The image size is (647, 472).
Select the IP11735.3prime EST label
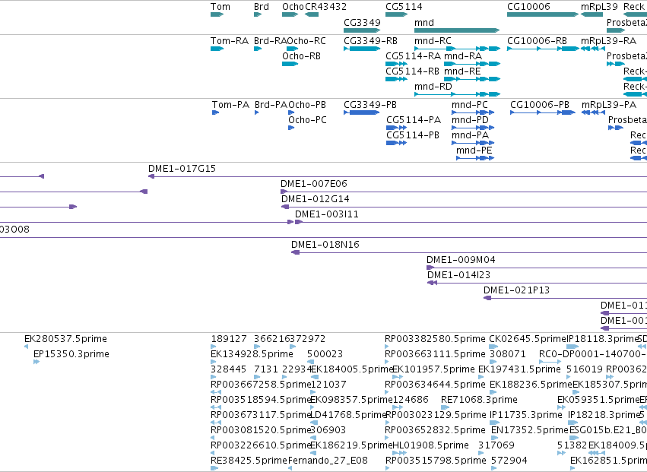(526, 416)
